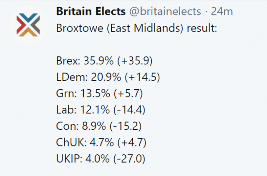
Task: Click the (-27.0) change for UKIP
Action: tap(129, 159)
